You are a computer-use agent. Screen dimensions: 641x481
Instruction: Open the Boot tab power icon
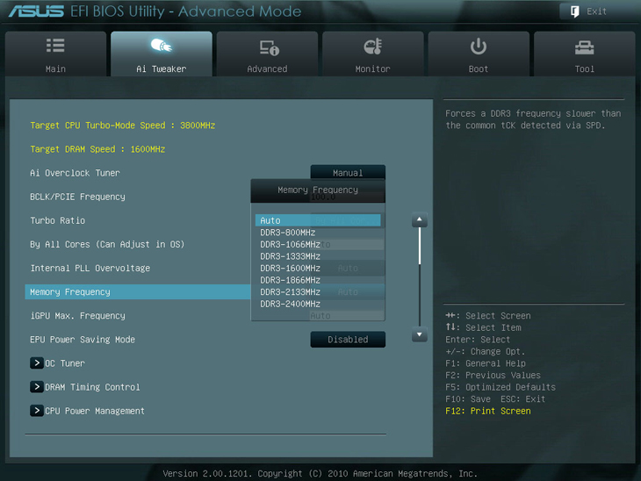point(479,46)
